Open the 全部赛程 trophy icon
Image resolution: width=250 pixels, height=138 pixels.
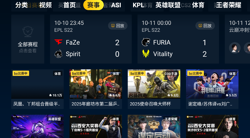click(x=28, y=31)
